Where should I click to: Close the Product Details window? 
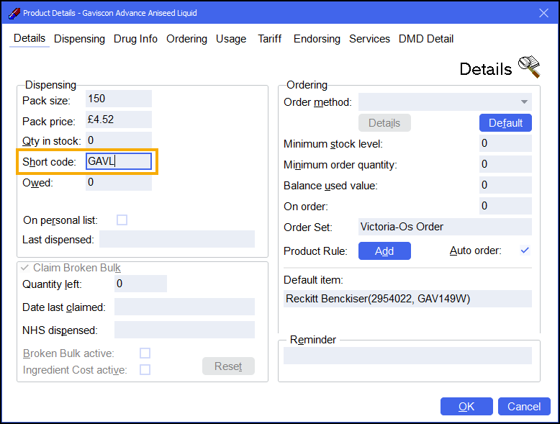543,13
